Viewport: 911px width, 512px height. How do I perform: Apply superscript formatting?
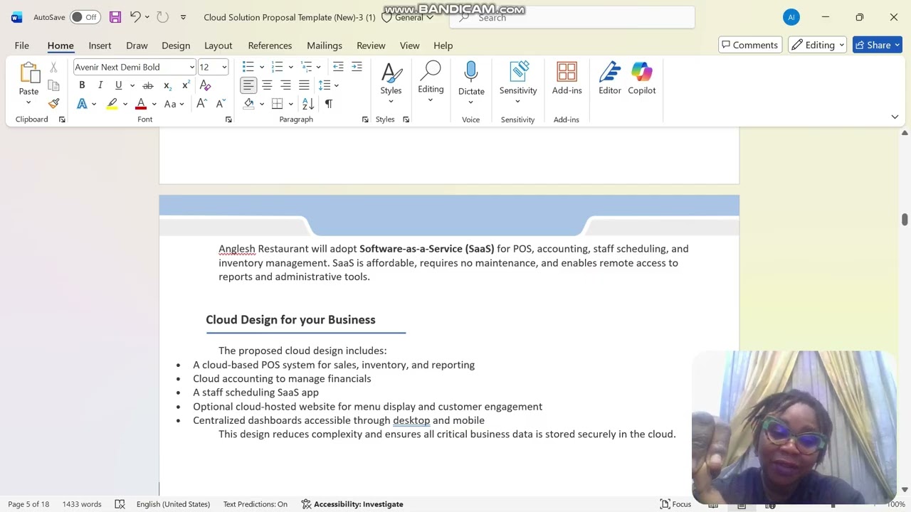pos(186,85)
